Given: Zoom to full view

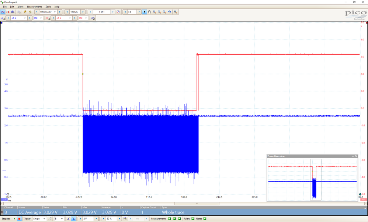Looking at the screenshot, I should click(x=175, y=12).
